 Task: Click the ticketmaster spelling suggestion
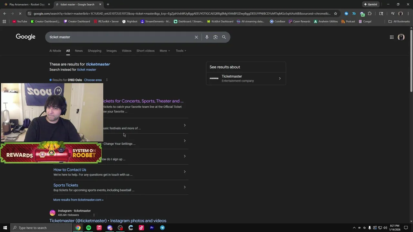coord(98,64)
